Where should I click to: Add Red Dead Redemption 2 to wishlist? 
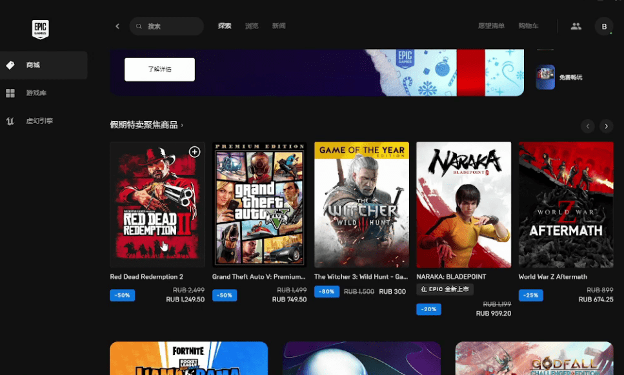(194, 152)
